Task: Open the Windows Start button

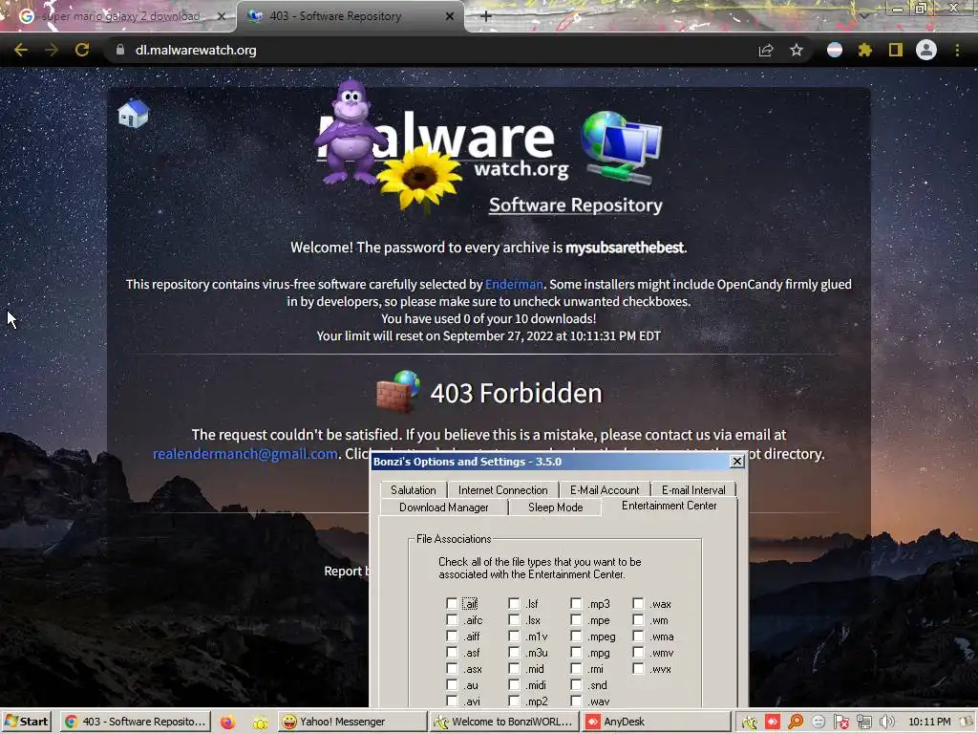Action: point(27,722)
